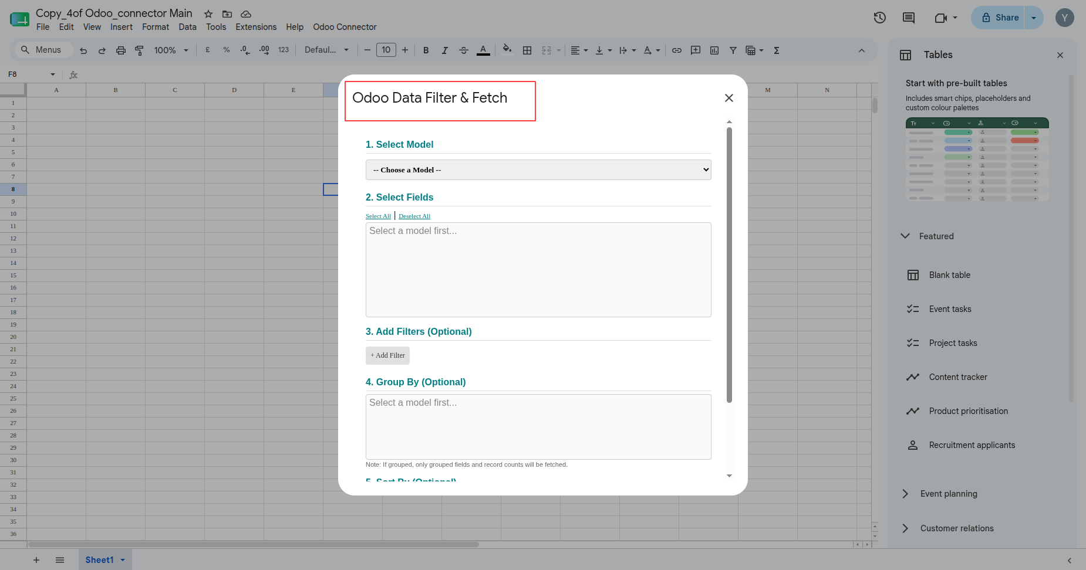The width and height of the screenshot is (1086, 570).
Task: Open version history clock icon
Action: (879, 18)
